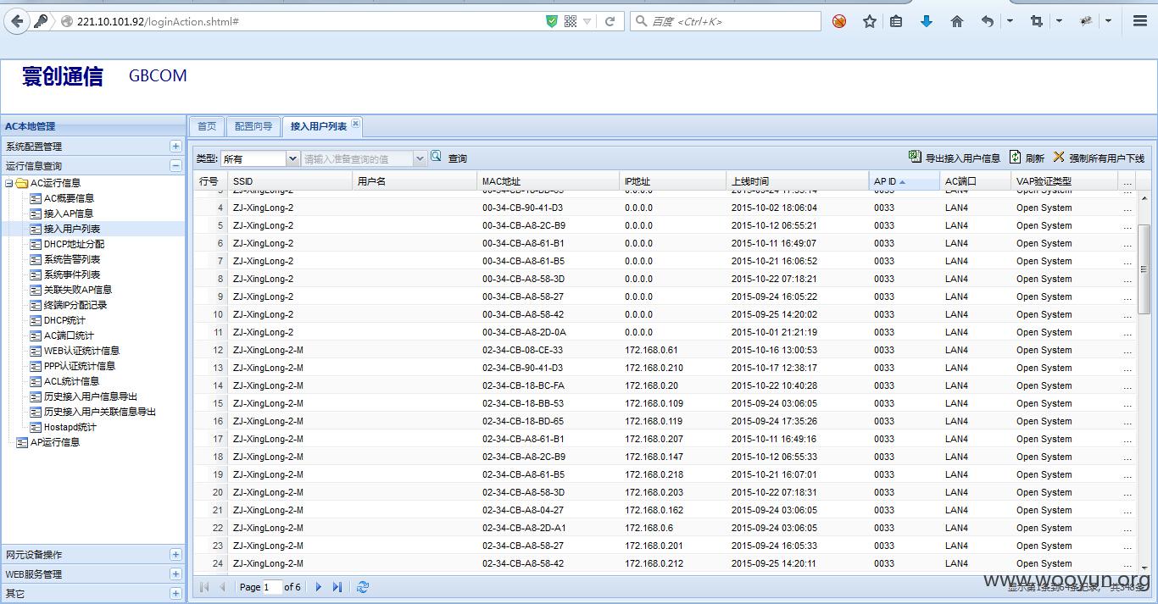Open Hostapd统计 in the tree

click(70, 427)
